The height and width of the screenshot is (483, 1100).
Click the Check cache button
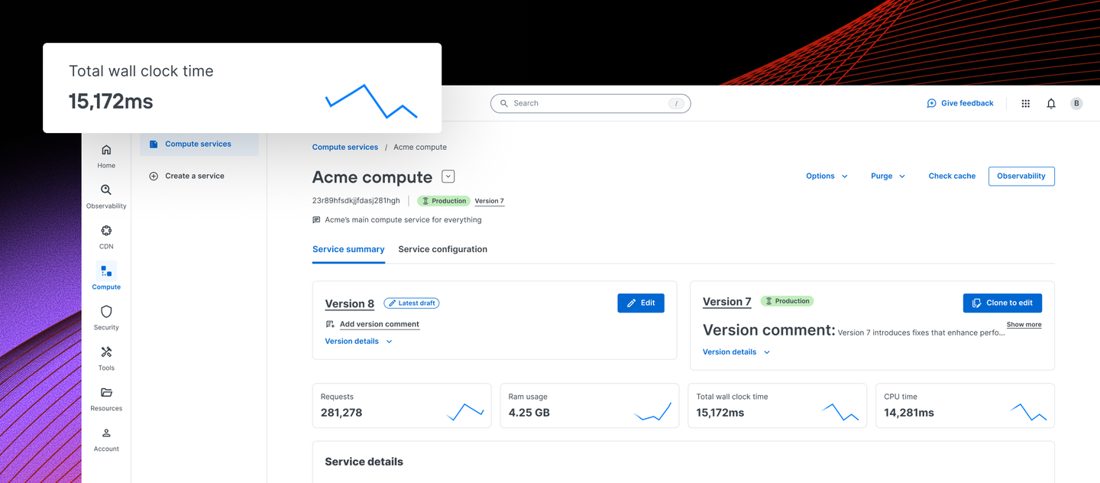pos(952,176)
